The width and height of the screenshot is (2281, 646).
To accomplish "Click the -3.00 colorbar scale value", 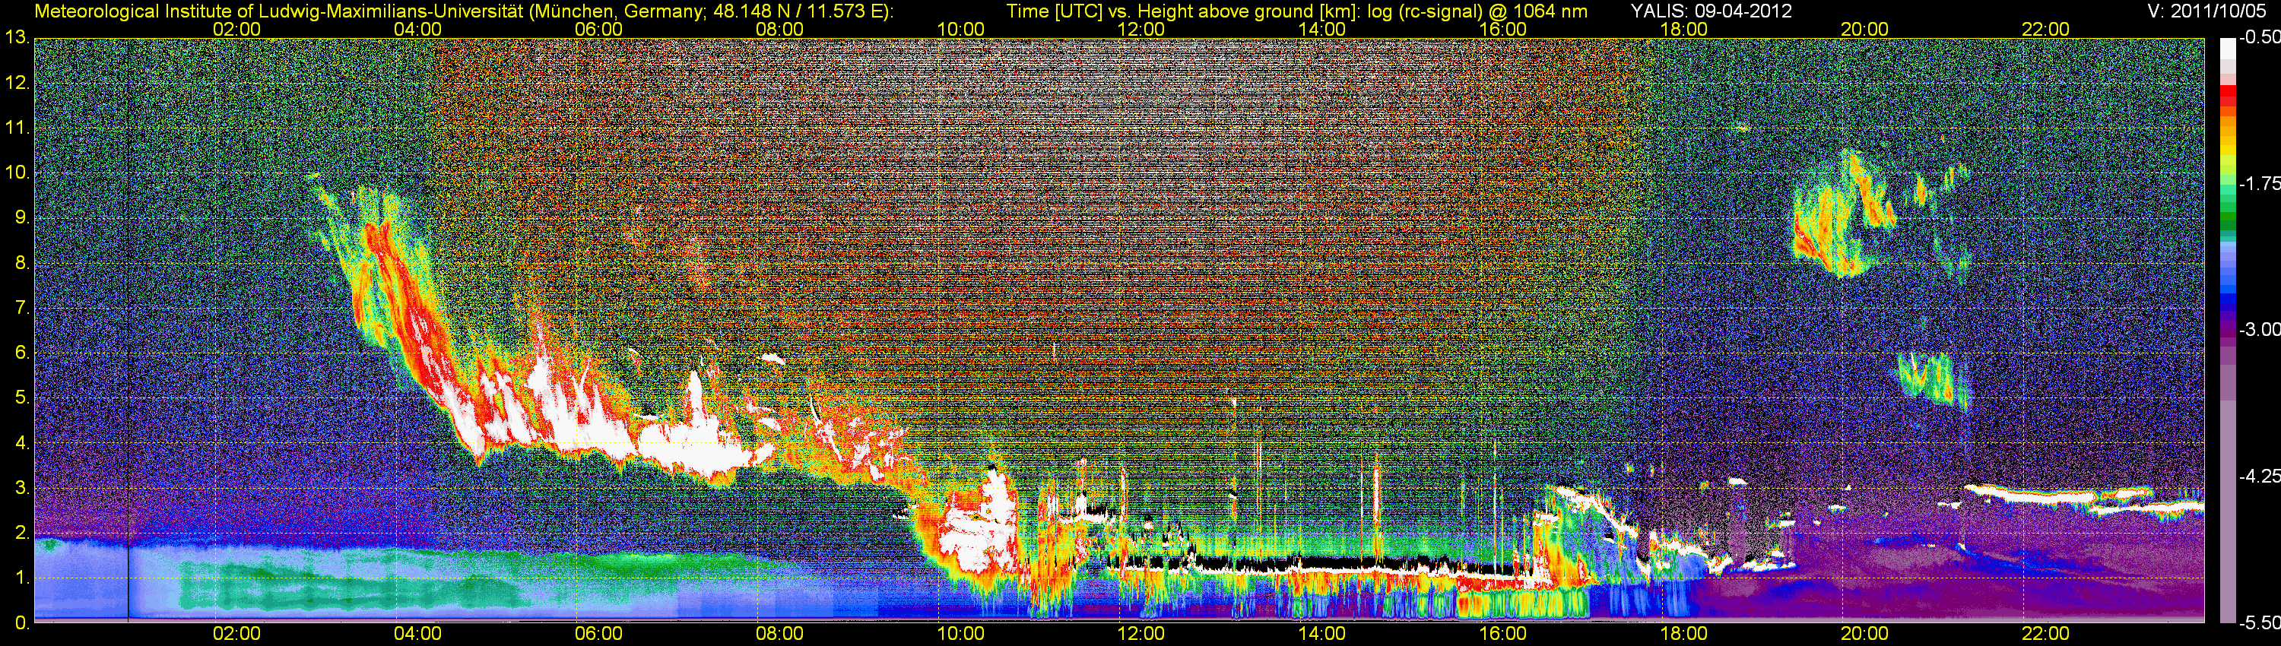I will [2260, 330].
